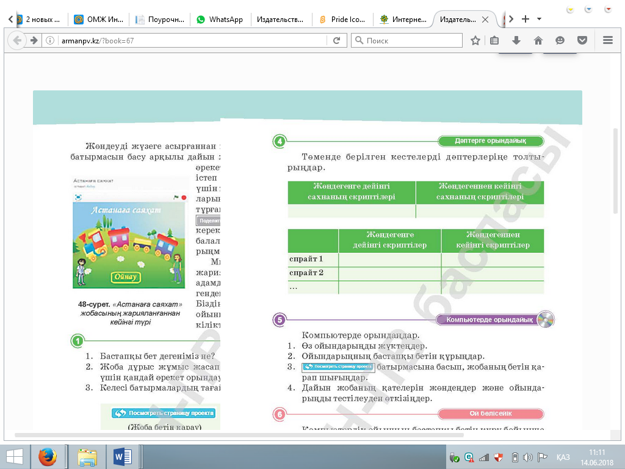The image size is (625, 469).
Task: Save page to Pocket
Action: (582, 40)
